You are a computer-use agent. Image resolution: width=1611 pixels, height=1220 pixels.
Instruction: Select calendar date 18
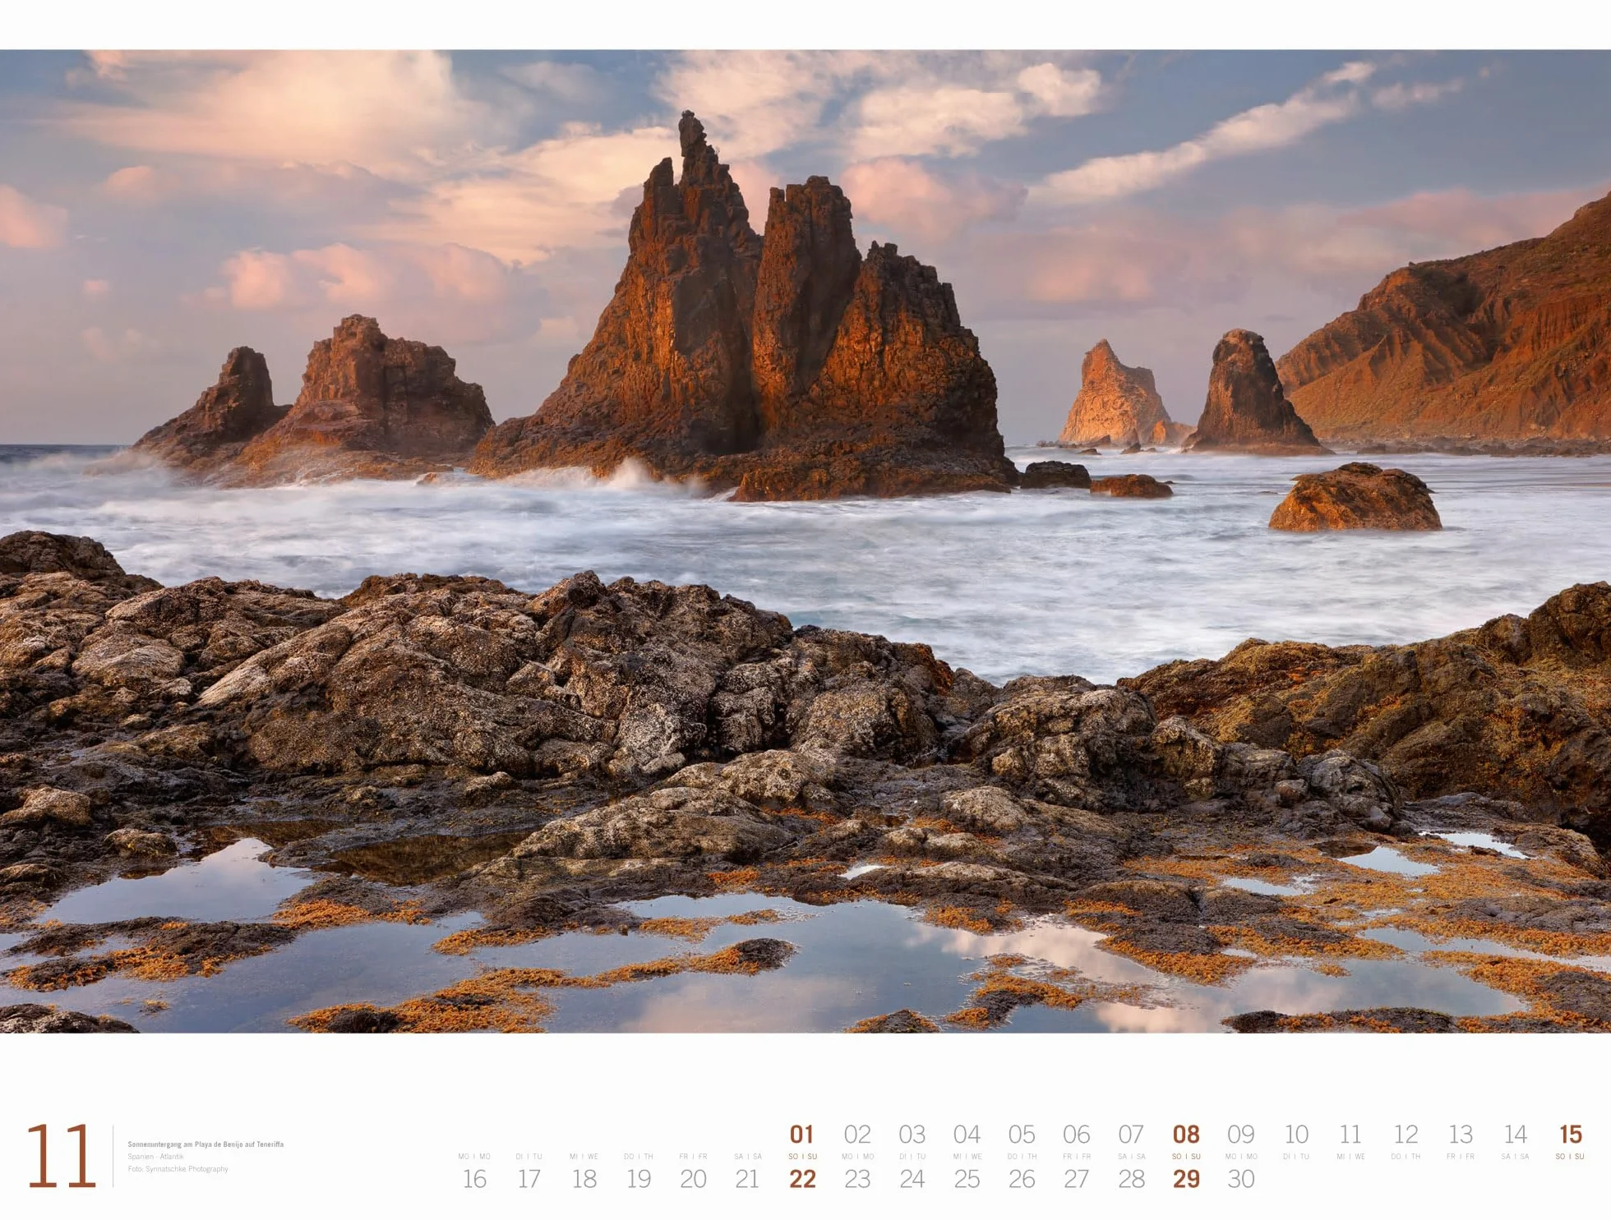(584, 1179)
